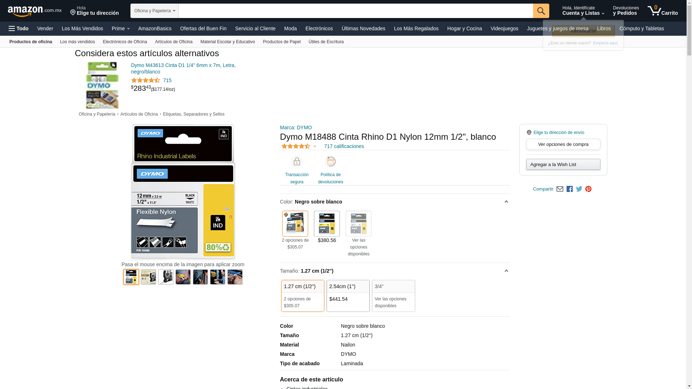Choose the $380.56 color variant swatch

coord(327,224)
